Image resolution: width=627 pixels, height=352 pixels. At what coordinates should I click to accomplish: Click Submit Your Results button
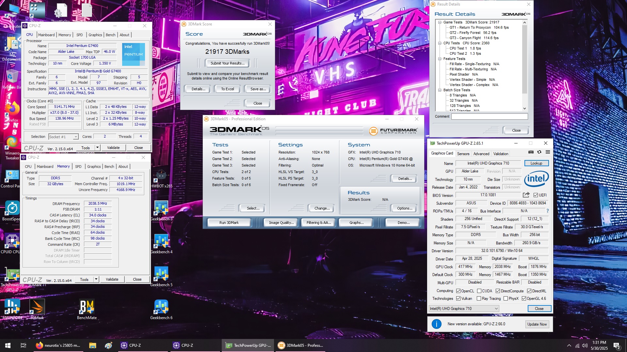[x=227, y=63]
